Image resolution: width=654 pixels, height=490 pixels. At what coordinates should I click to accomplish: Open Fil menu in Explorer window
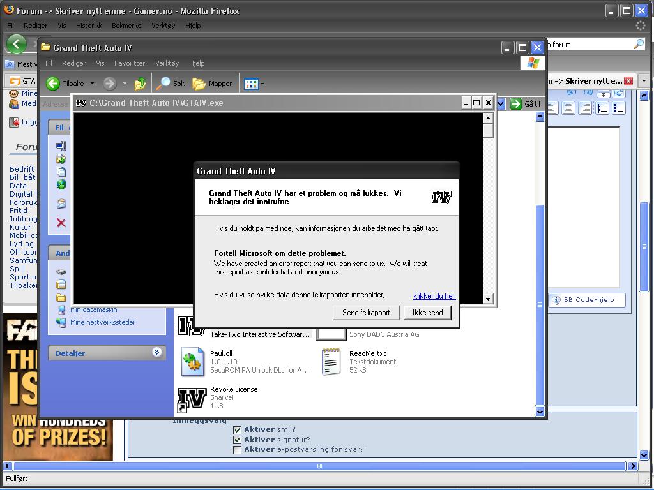[x=49, y=63]
